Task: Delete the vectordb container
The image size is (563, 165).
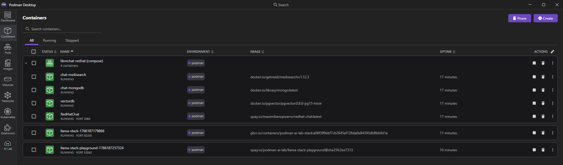Action: [543, 103]
